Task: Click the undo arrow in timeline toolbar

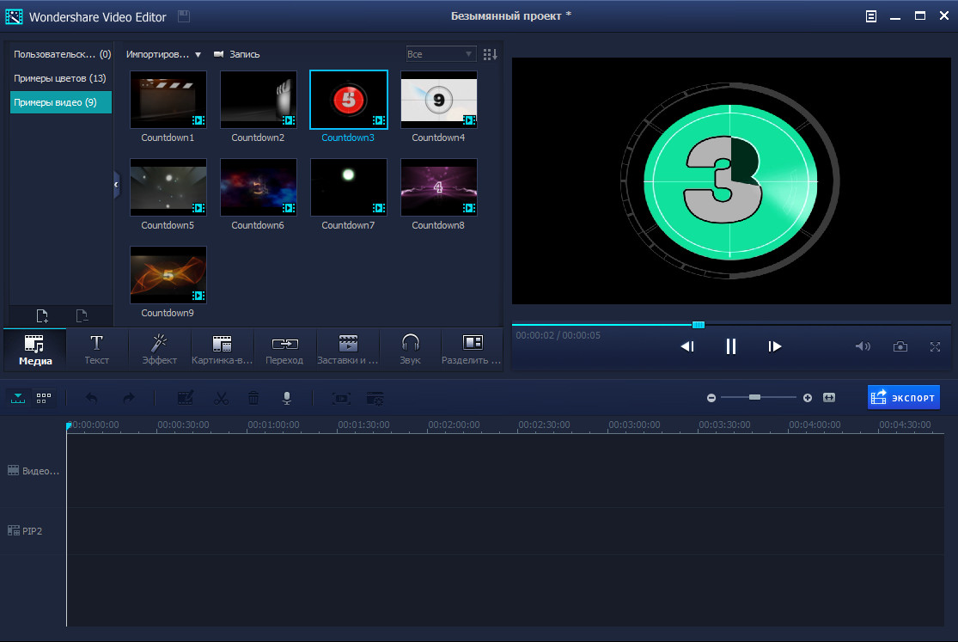Action: [92, 398]
